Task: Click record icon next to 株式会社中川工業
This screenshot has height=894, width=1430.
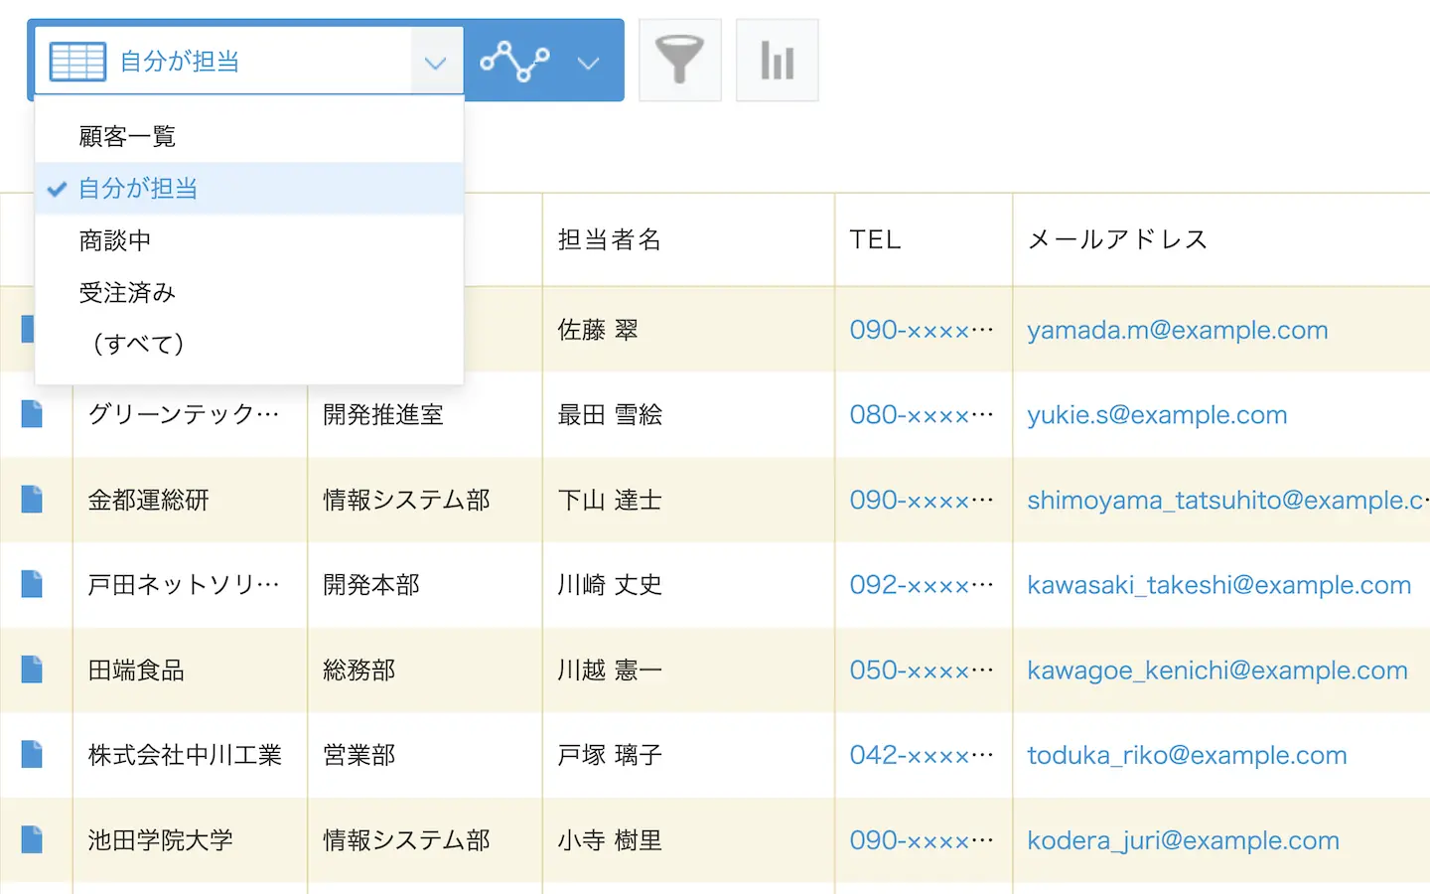Action: coord(32,755)
